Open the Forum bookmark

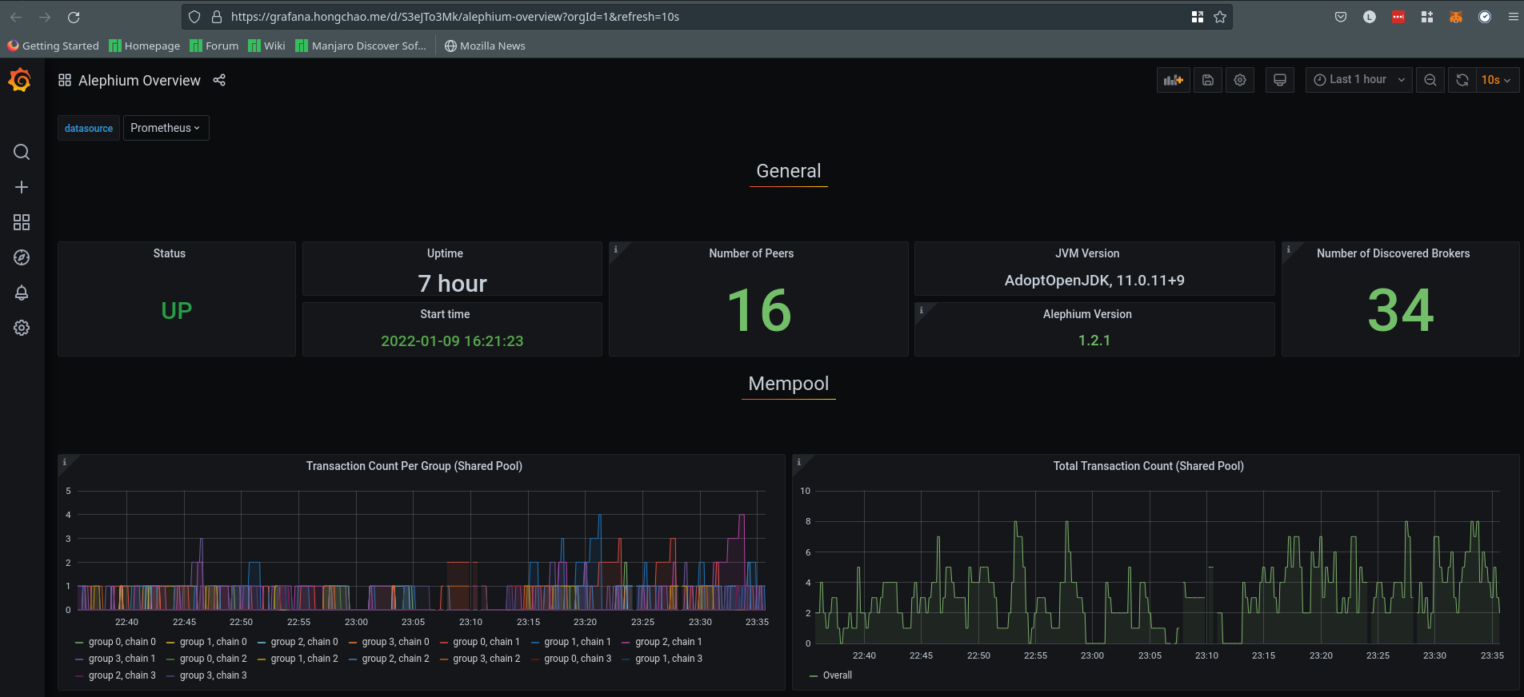[x=214, y=46]
